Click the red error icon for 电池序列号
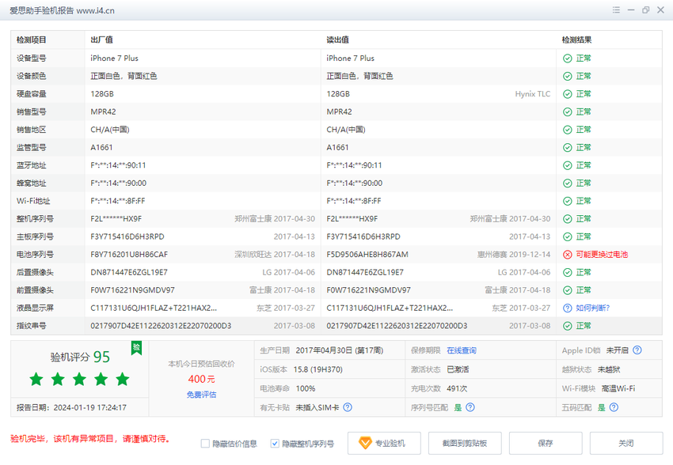 coord(568,255)
